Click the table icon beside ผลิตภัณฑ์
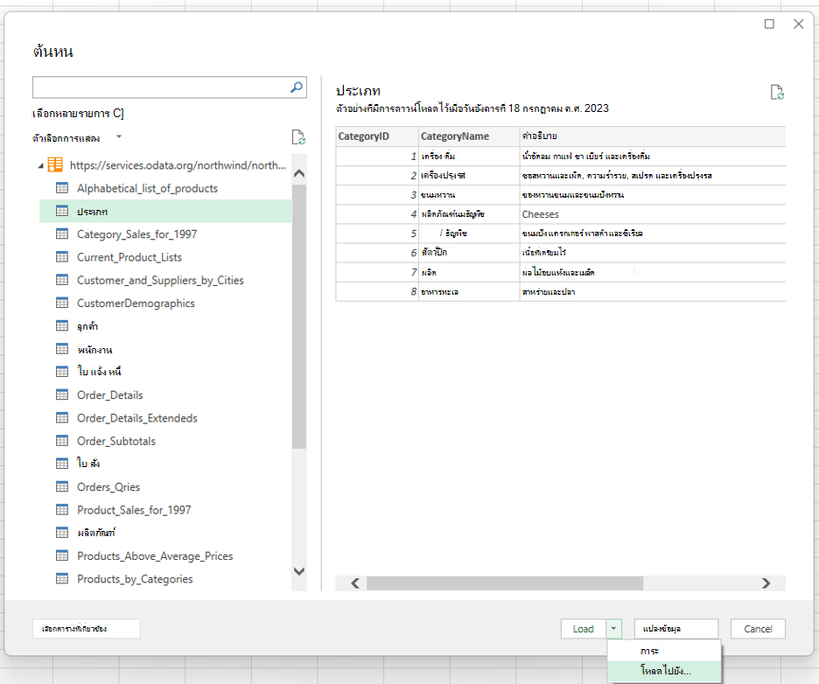The image size is (819, 684). (62, 533)
